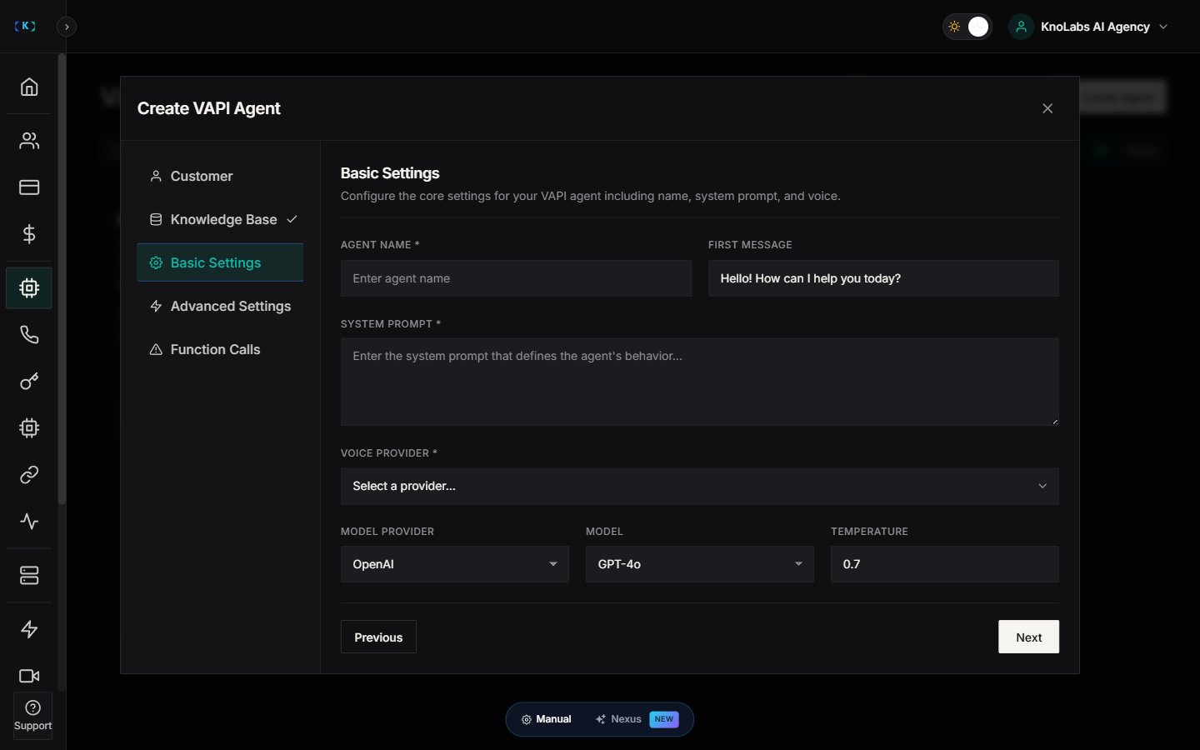The image size is (1200, 750).
Task: Open the Support help button
Action: pyautogui.click(x=32, y=716)
